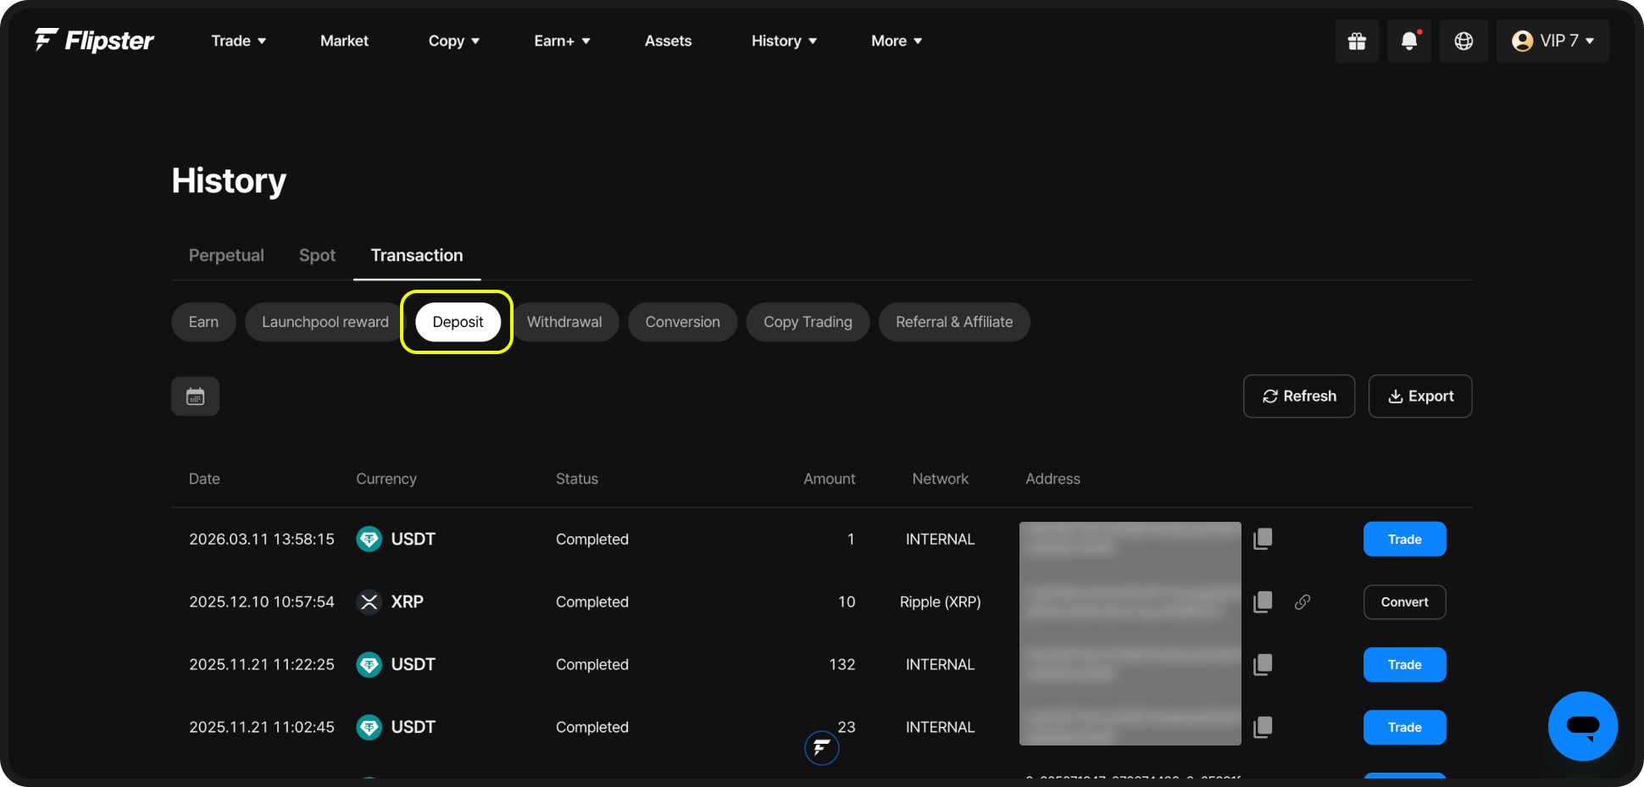
Task: Copy address of XRP deposit
Action: pos(1263,601)
